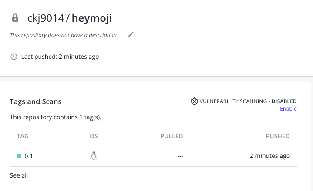
Task: Open tag 0.1
Action: (x=28, y=156)
